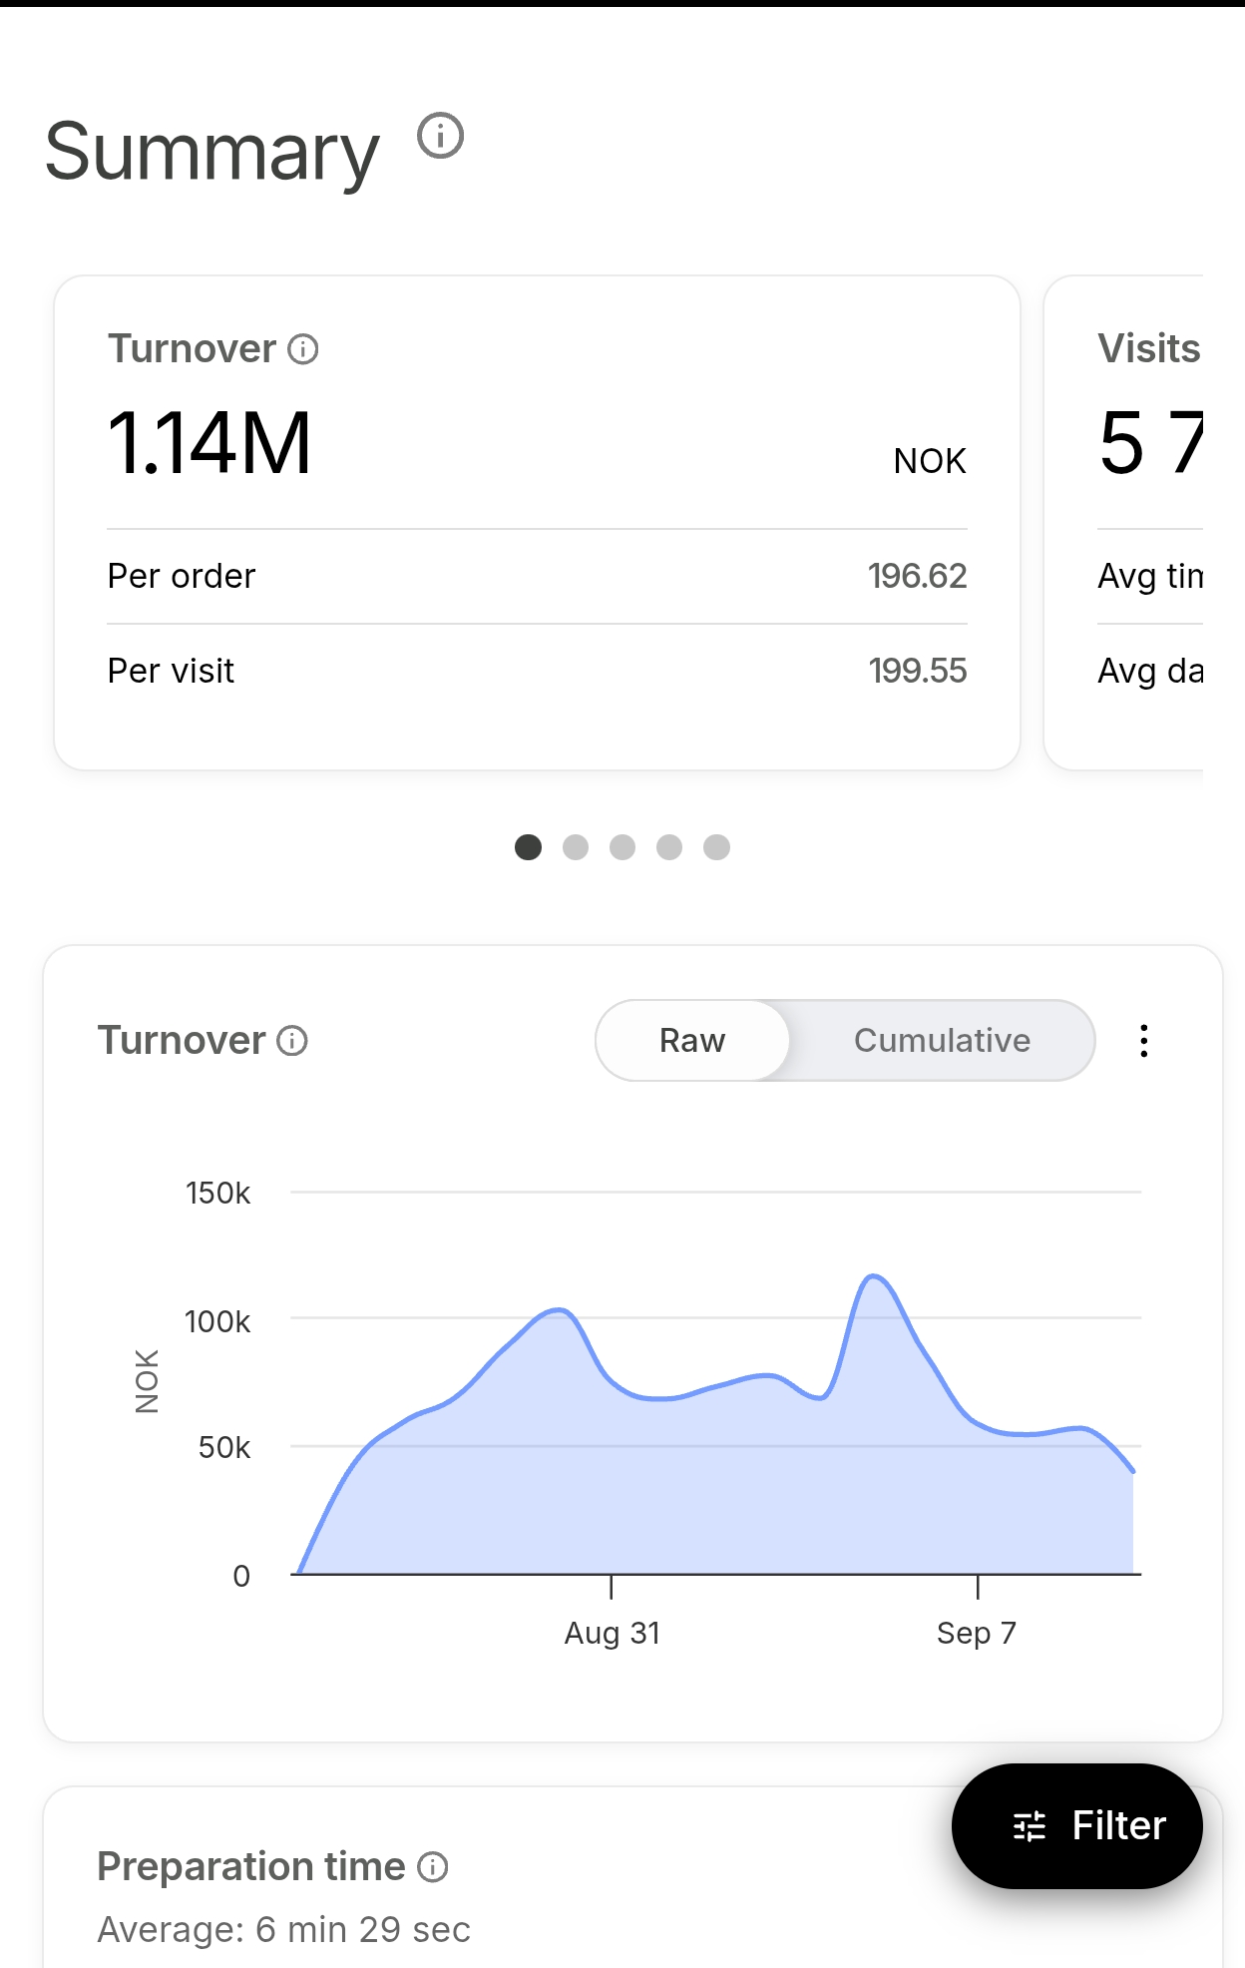Click the Aug 31 axis label
Image resolution: width=1245 pixels, height=1968 pixels.
(613, 1633)
